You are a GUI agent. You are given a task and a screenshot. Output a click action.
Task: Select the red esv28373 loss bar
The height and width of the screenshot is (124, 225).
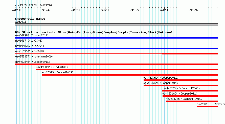tap(130, 75)
